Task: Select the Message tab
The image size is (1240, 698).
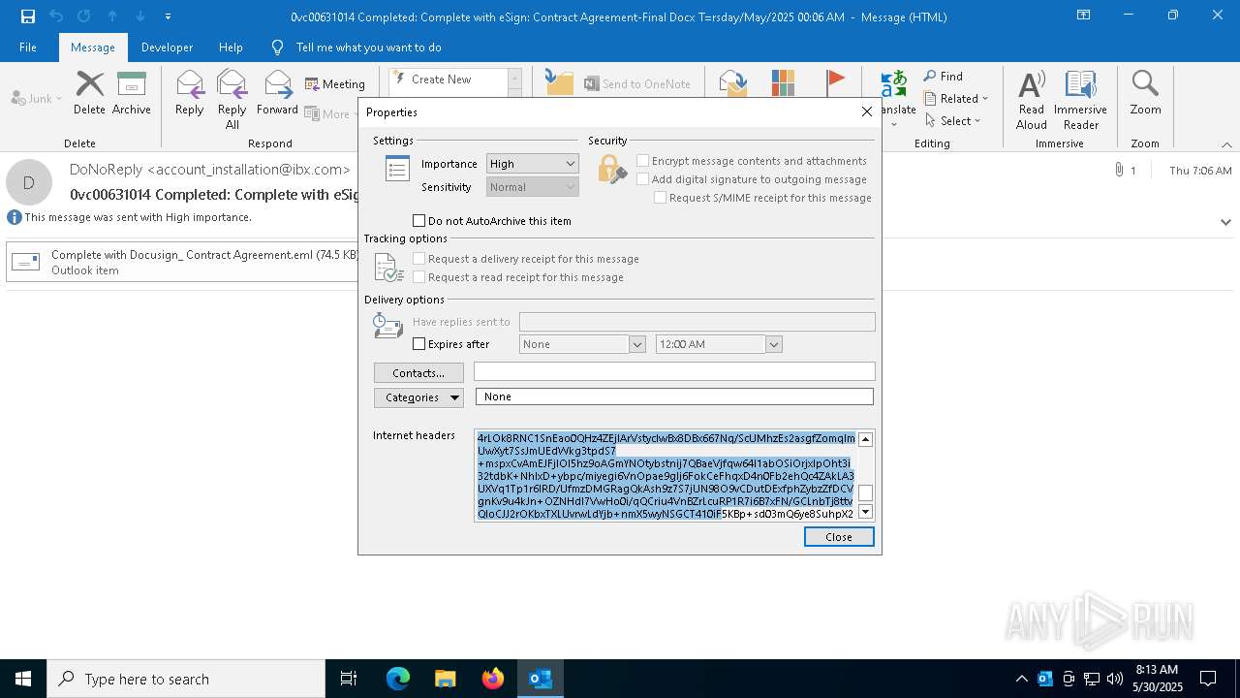Action: (x=93, y=48)
